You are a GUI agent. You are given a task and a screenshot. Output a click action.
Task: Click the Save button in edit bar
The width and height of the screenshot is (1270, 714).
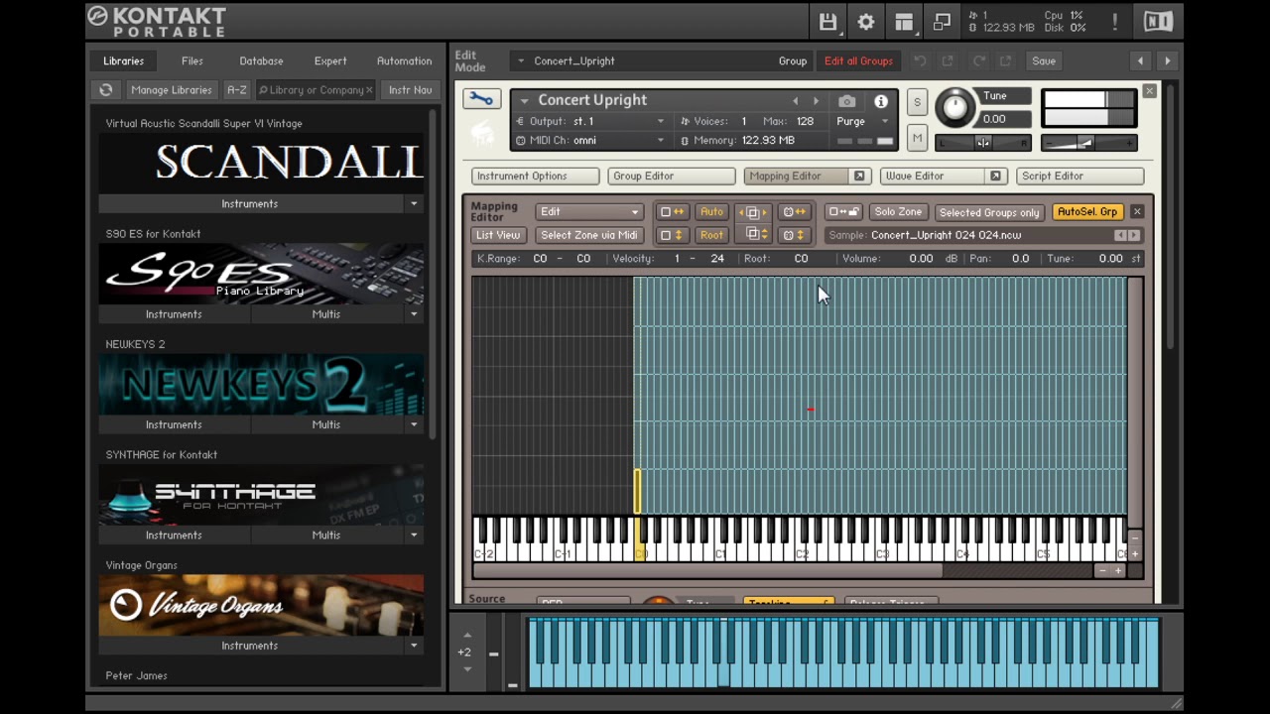[x=1044, y=61]
